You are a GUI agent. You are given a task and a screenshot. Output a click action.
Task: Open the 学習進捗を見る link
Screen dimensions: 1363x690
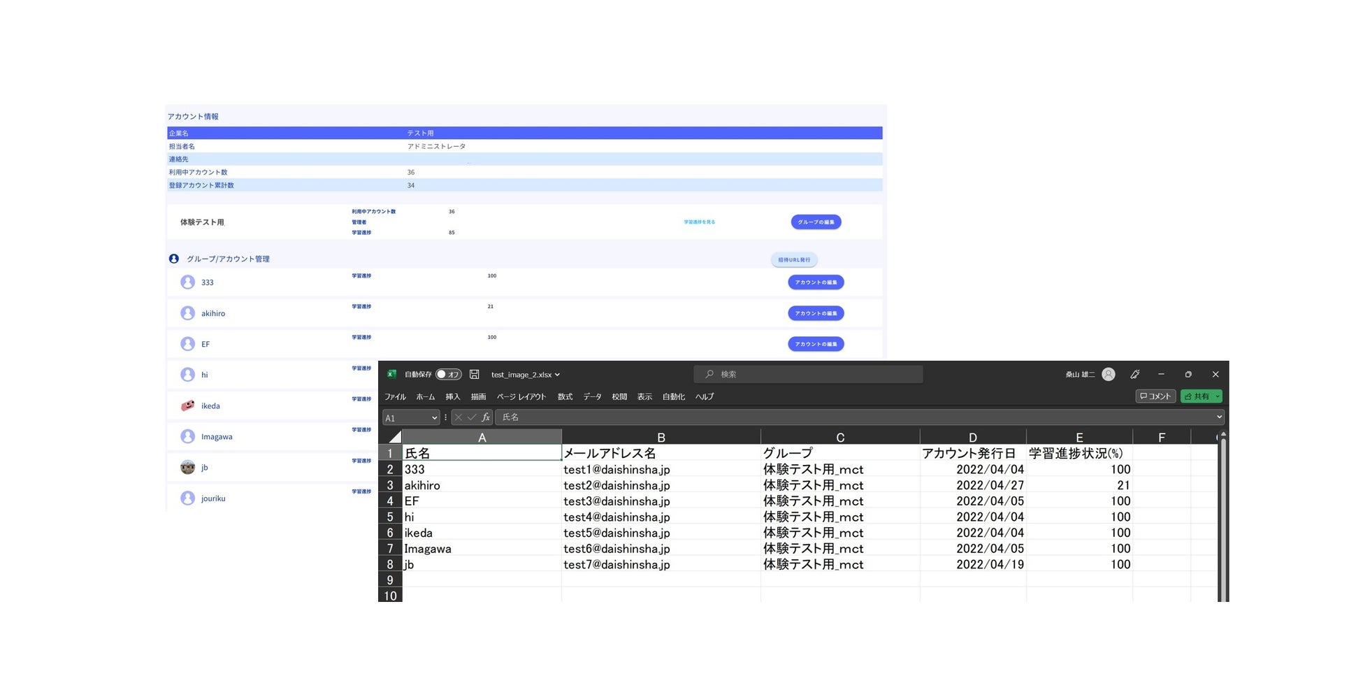pos(699,222)
